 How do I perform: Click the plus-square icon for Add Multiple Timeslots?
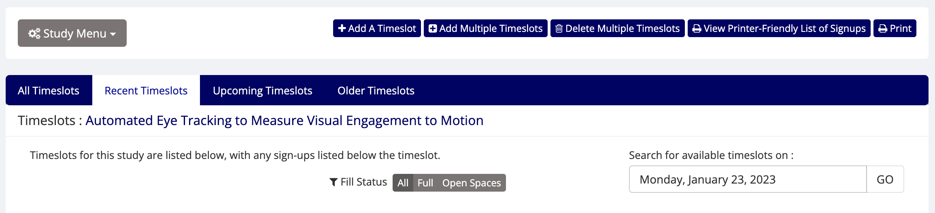click(x=433, y=29)
